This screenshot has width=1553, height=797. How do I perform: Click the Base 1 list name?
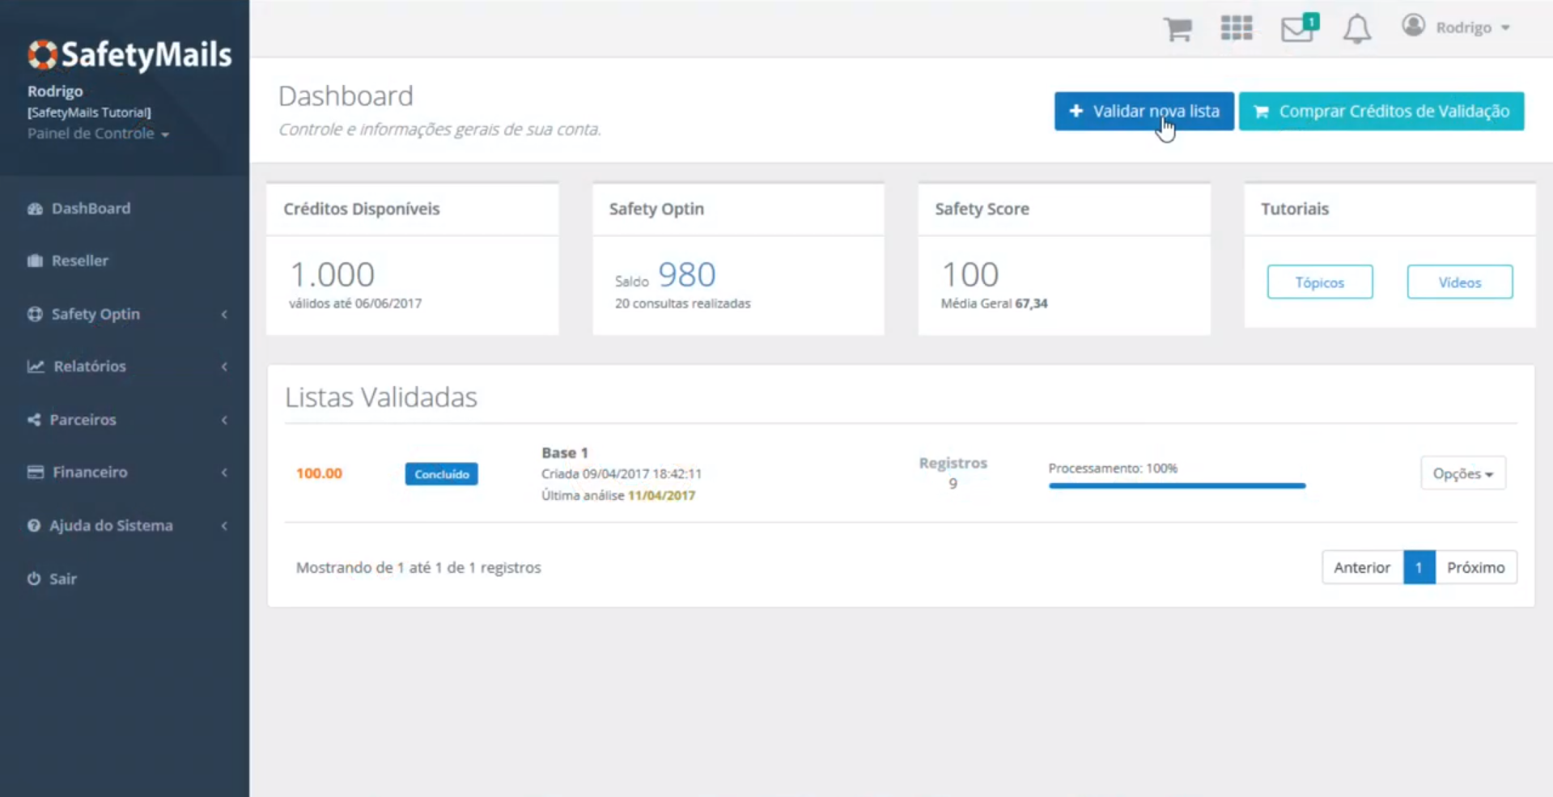point(565,453)
